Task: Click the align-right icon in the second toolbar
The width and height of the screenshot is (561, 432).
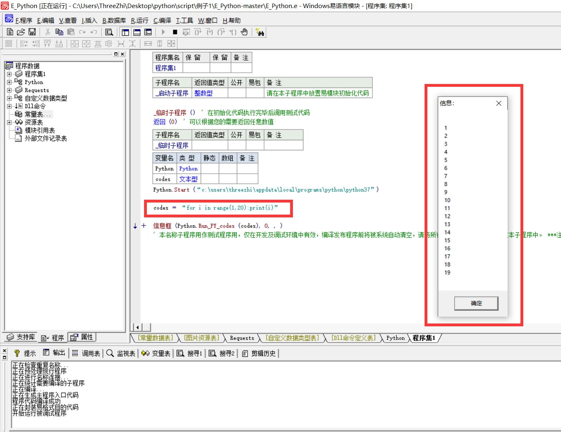Action: (x=36, y=43)
